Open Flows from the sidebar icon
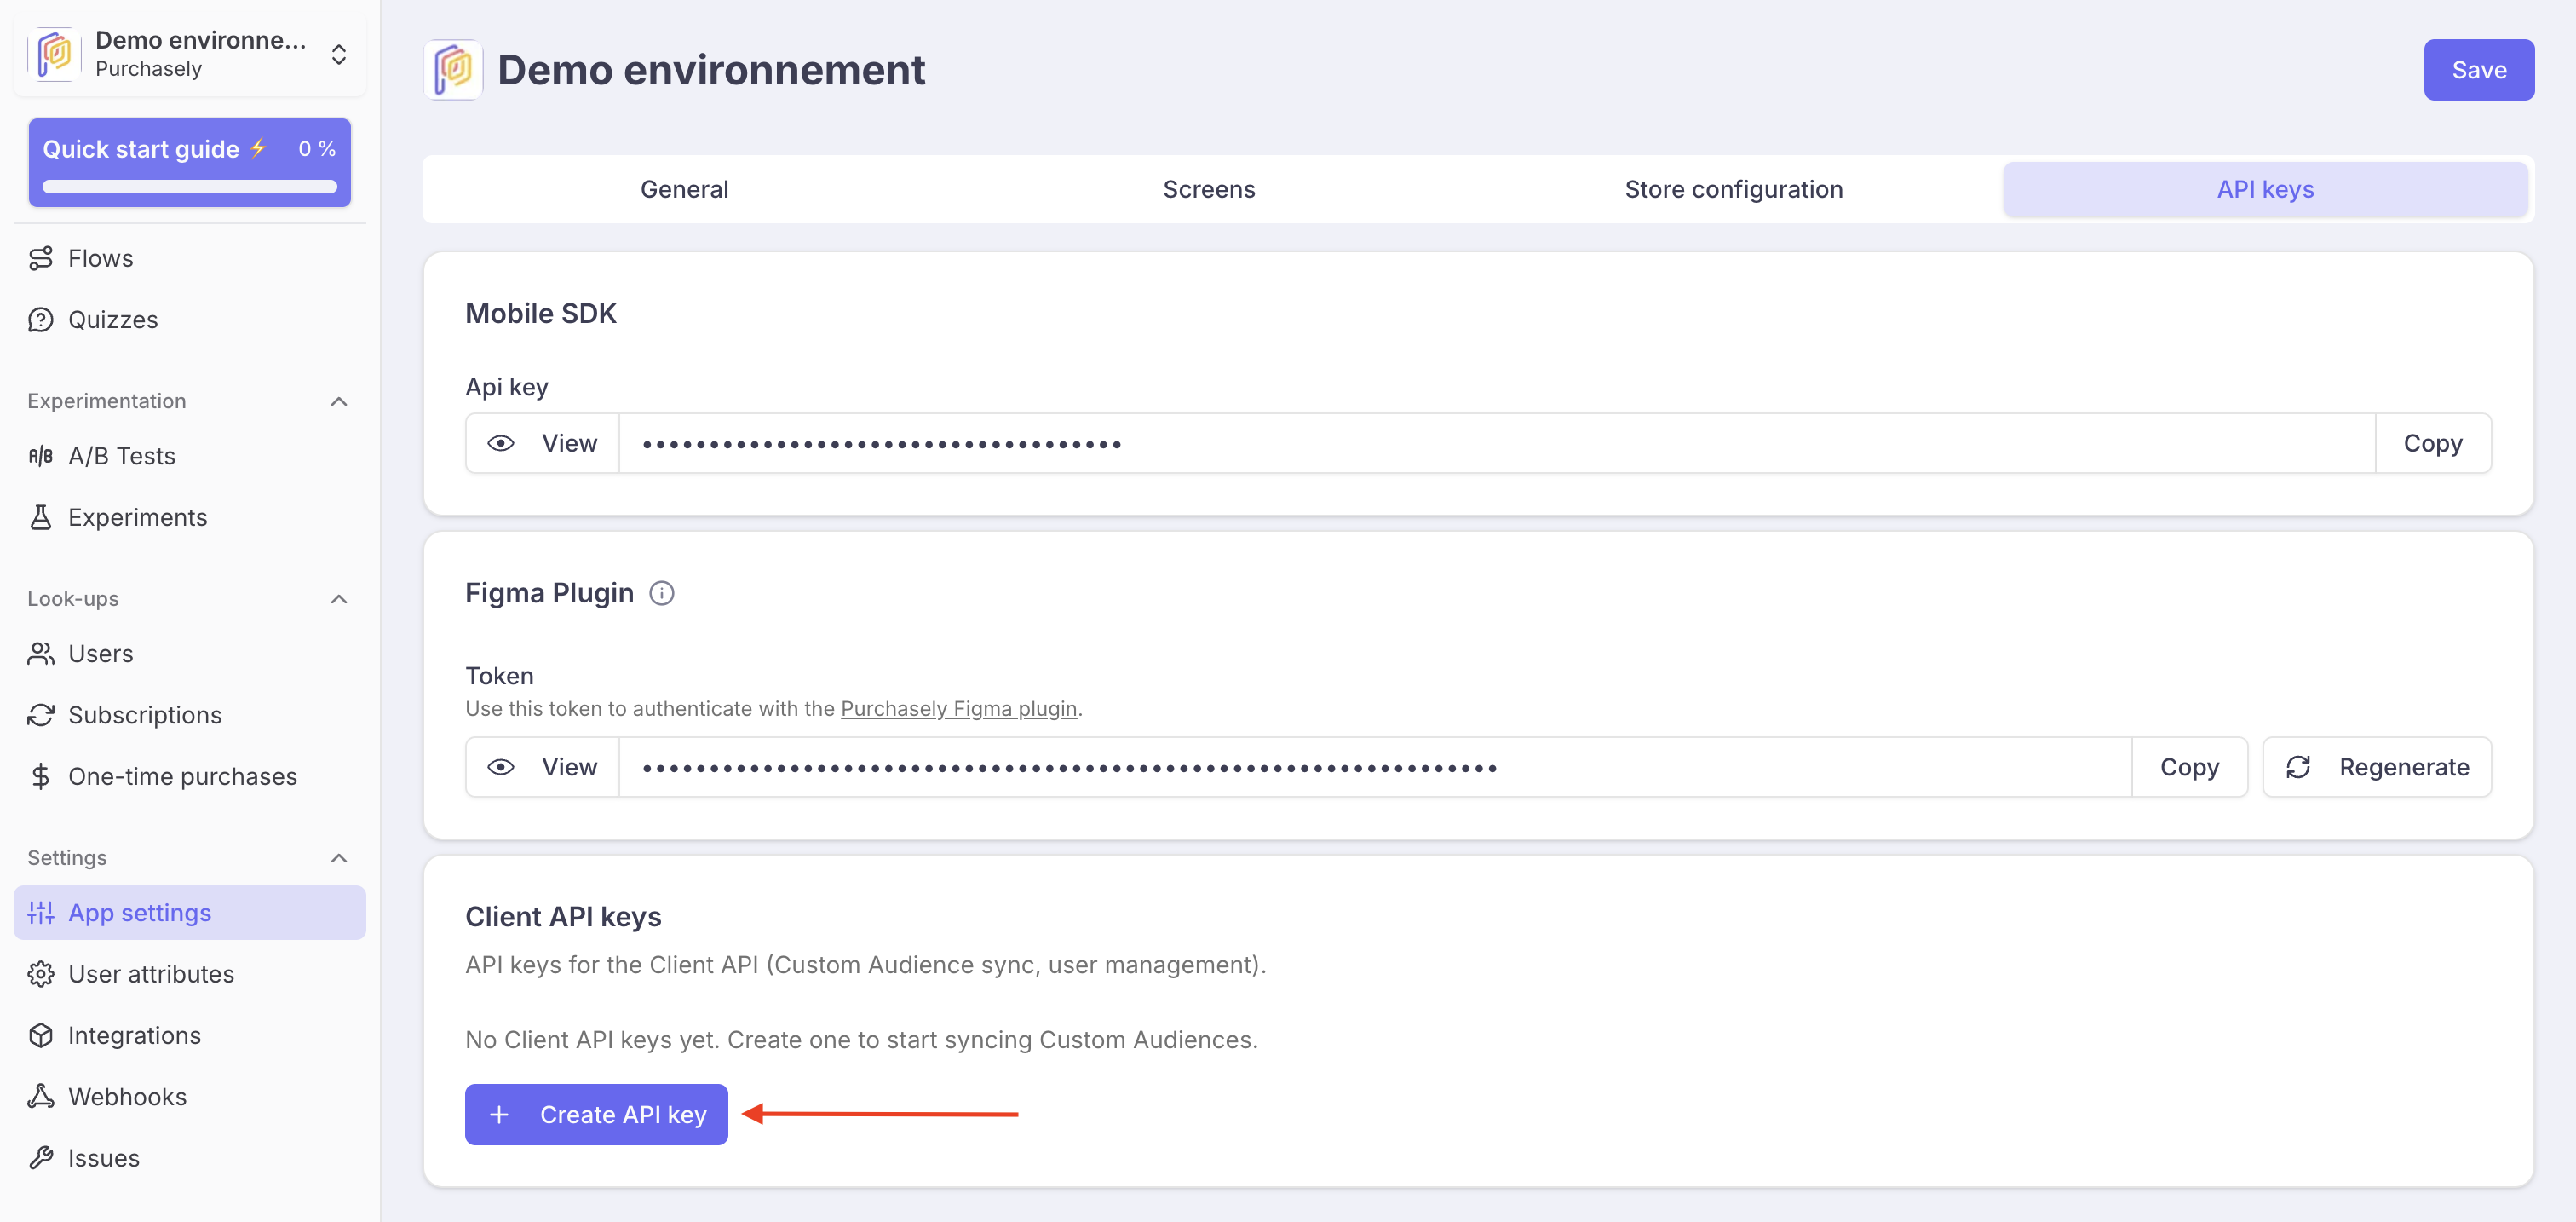 click(x=40, y=258)
